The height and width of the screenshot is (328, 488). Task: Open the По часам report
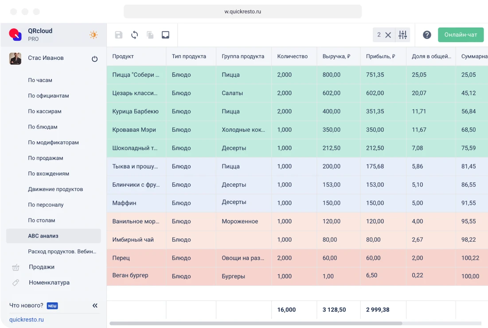click(x=40, y=80)
